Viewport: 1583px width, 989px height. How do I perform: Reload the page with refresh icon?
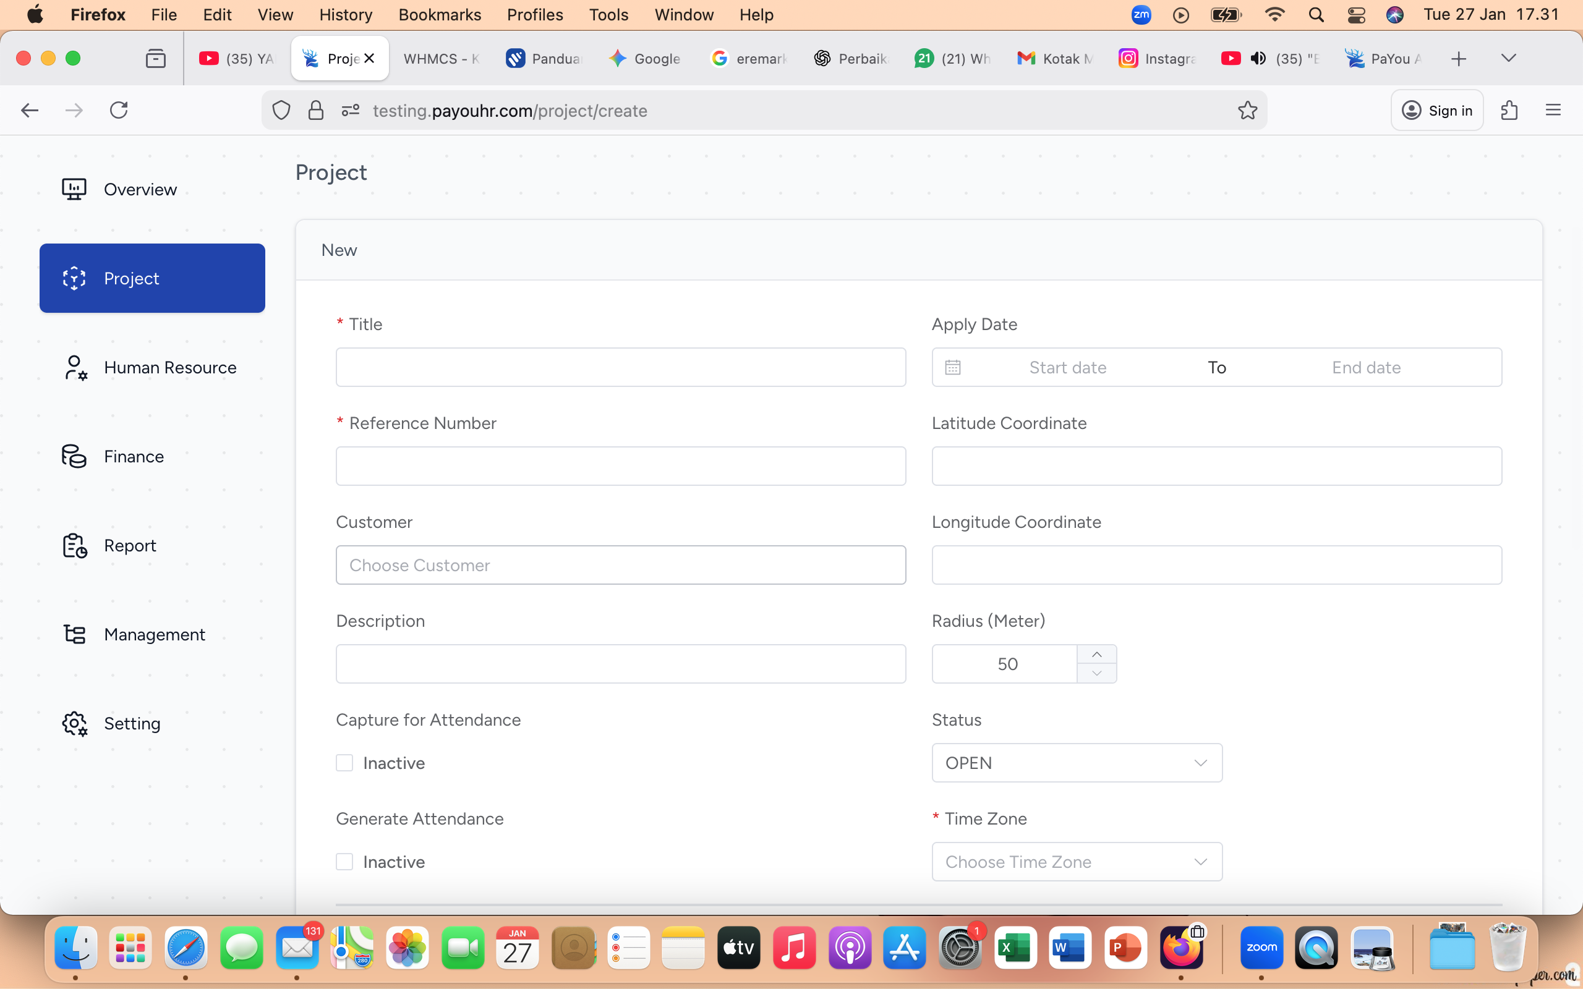coord(118,111)
